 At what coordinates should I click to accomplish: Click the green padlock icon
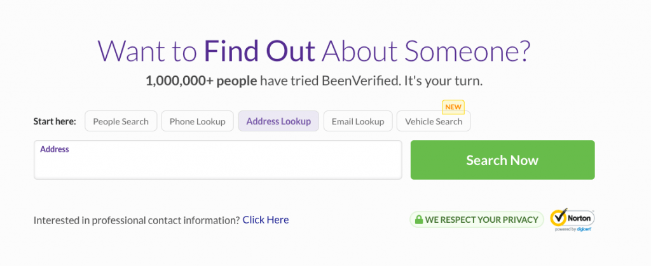pos(419,220)
